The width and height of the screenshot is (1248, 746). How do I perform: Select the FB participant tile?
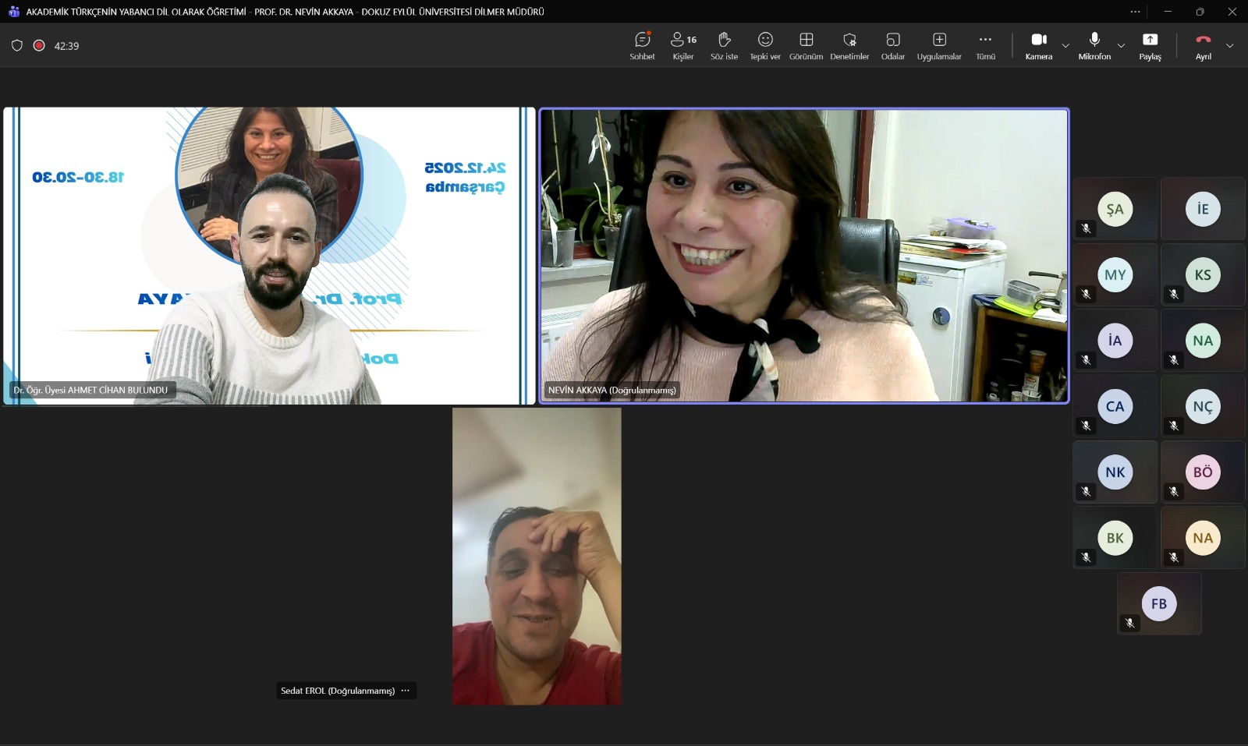tap(1159, 603)
